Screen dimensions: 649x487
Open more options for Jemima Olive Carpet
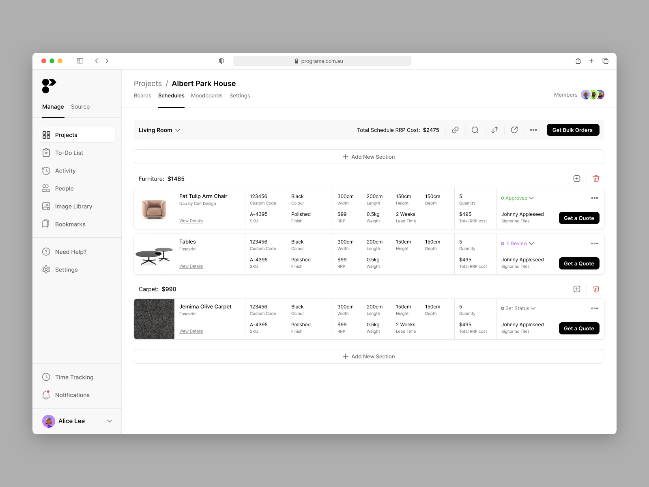(x=595, y=308)
